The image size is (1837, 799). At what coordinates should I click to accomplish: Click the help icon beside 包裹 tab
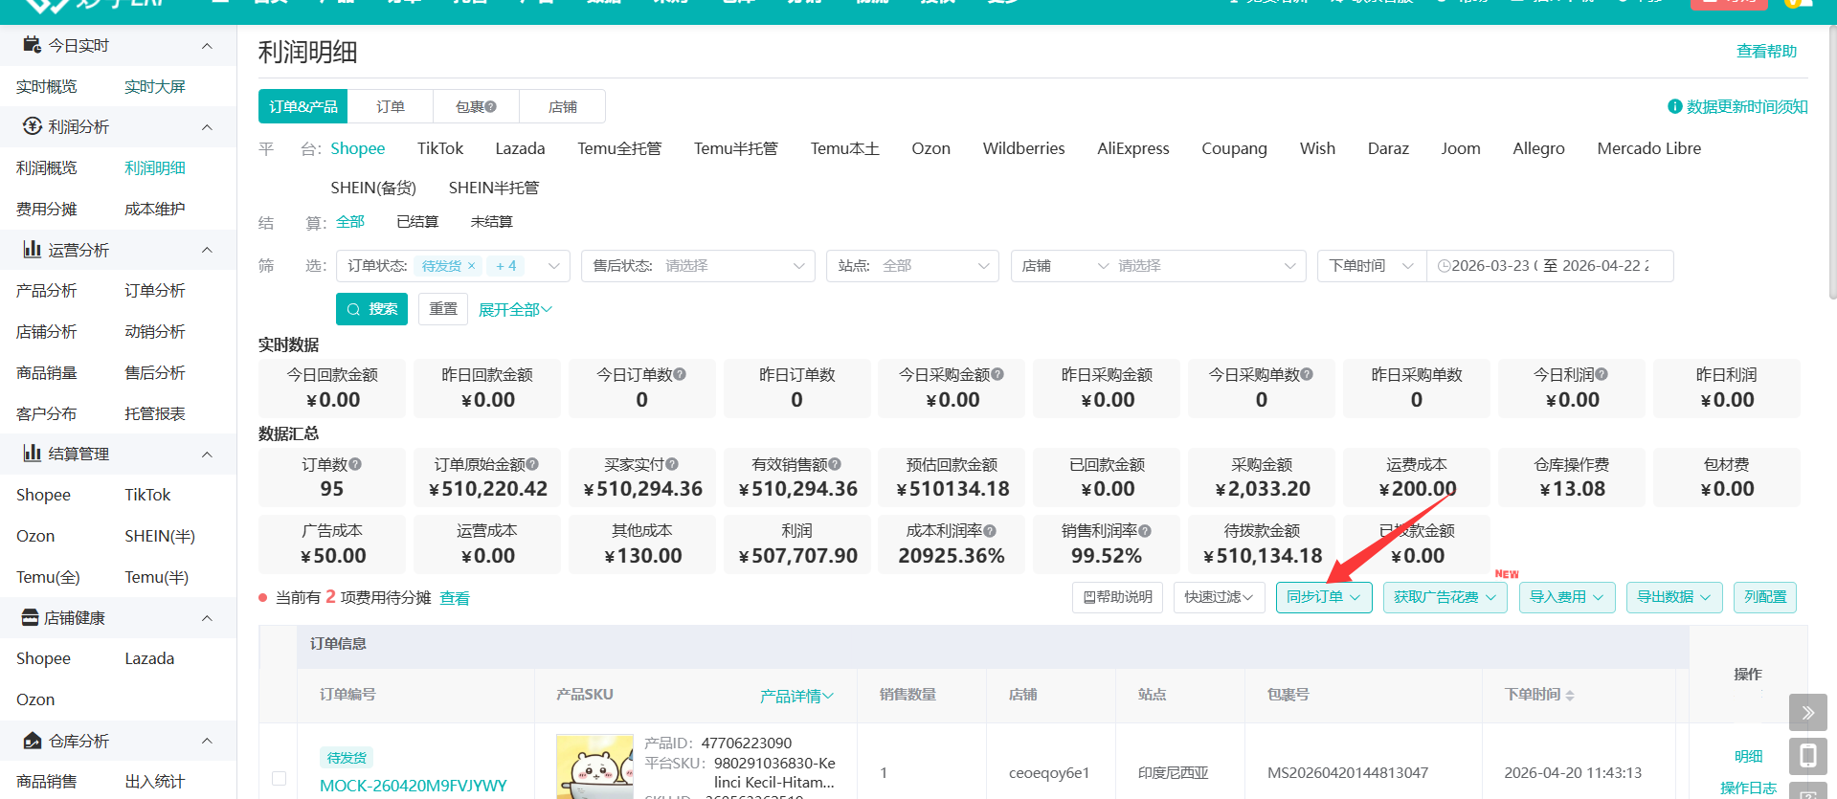pos(490,107)
